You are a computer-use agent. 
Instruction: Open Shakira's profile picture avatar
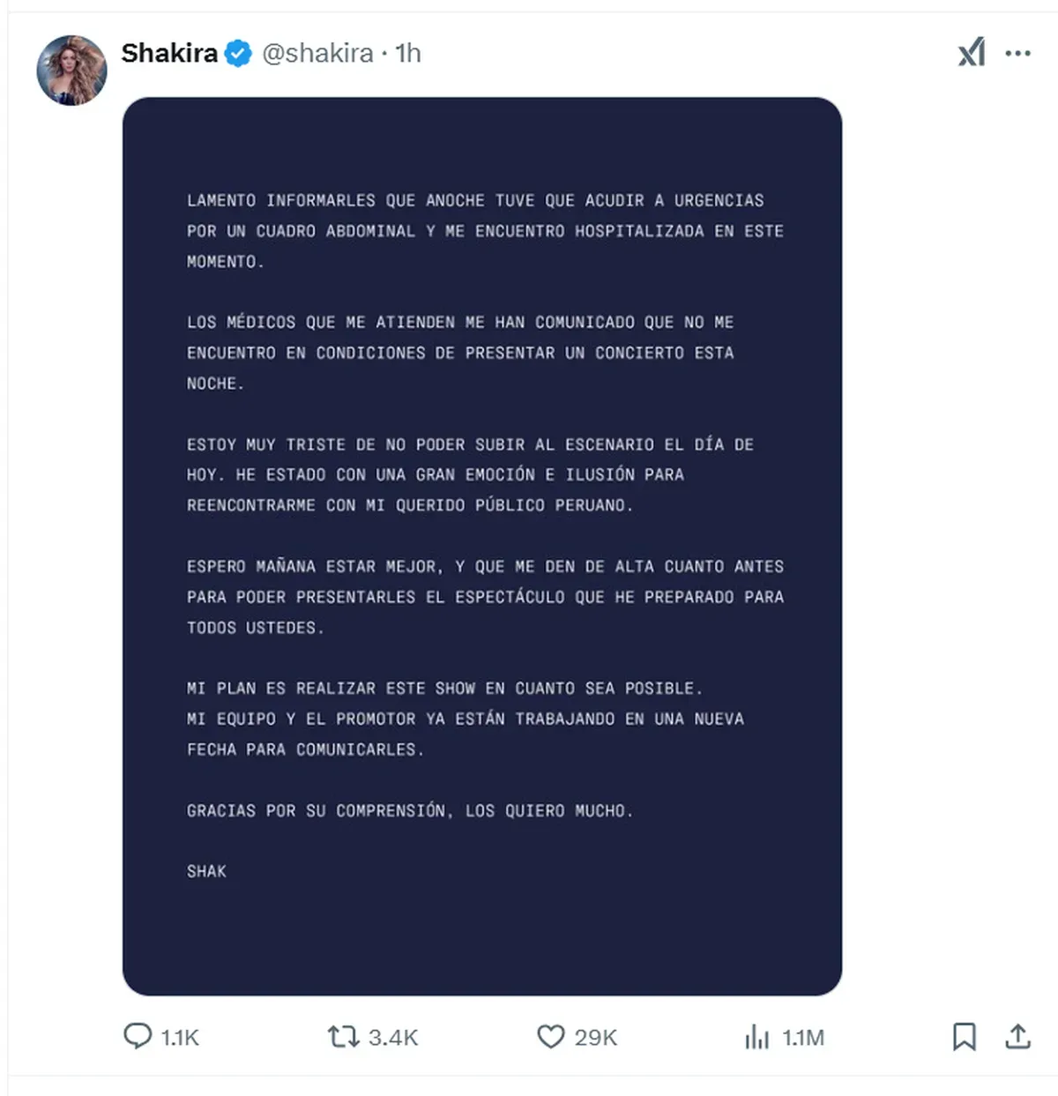point(71,71)
